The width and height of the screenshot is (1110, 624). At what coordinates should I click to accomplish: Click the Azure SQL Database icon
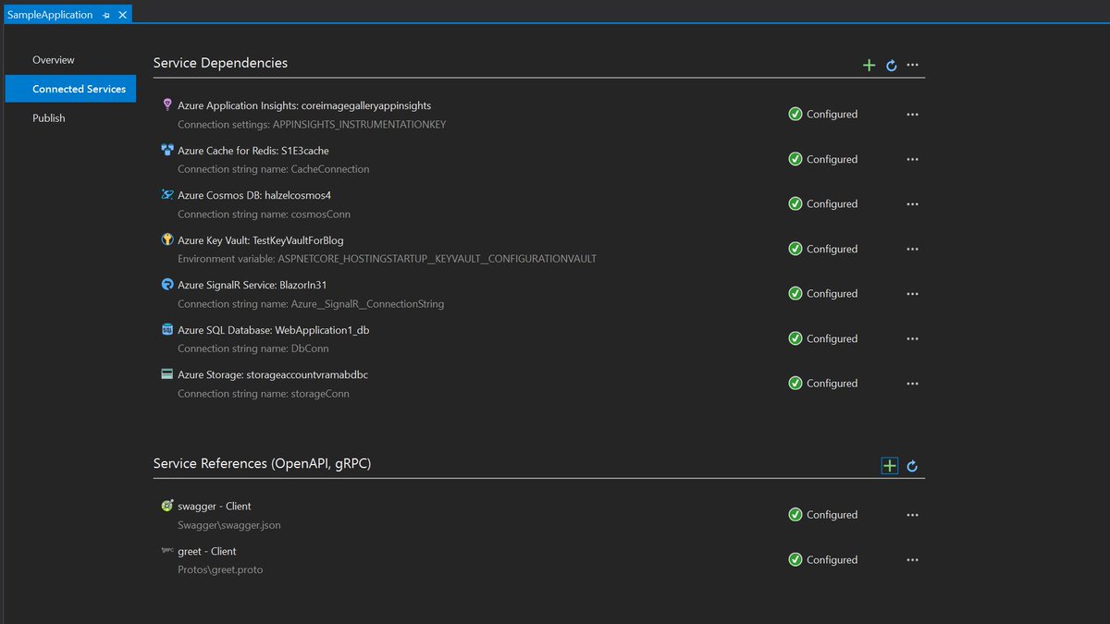click(x=167, y=329)
